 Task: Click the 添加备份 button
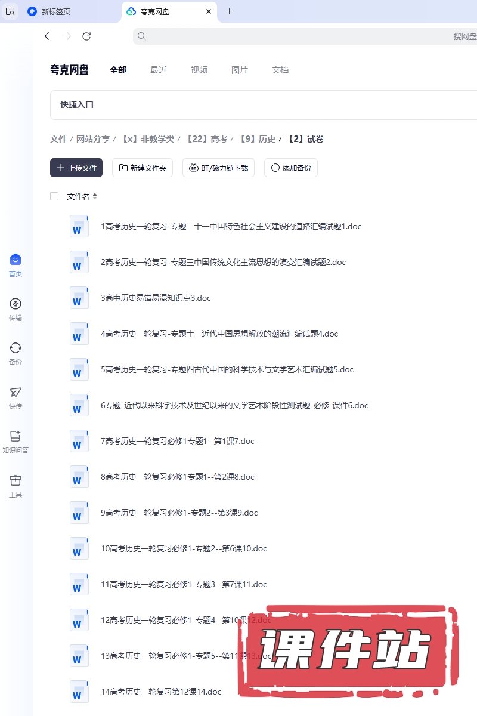click(x=290, y=168)
